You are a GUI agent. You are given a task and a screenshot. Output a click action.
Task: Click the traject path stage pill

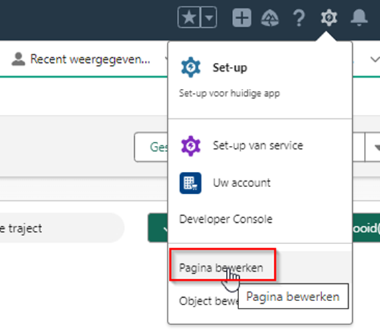pyautogui.click(x=60, y=228)
